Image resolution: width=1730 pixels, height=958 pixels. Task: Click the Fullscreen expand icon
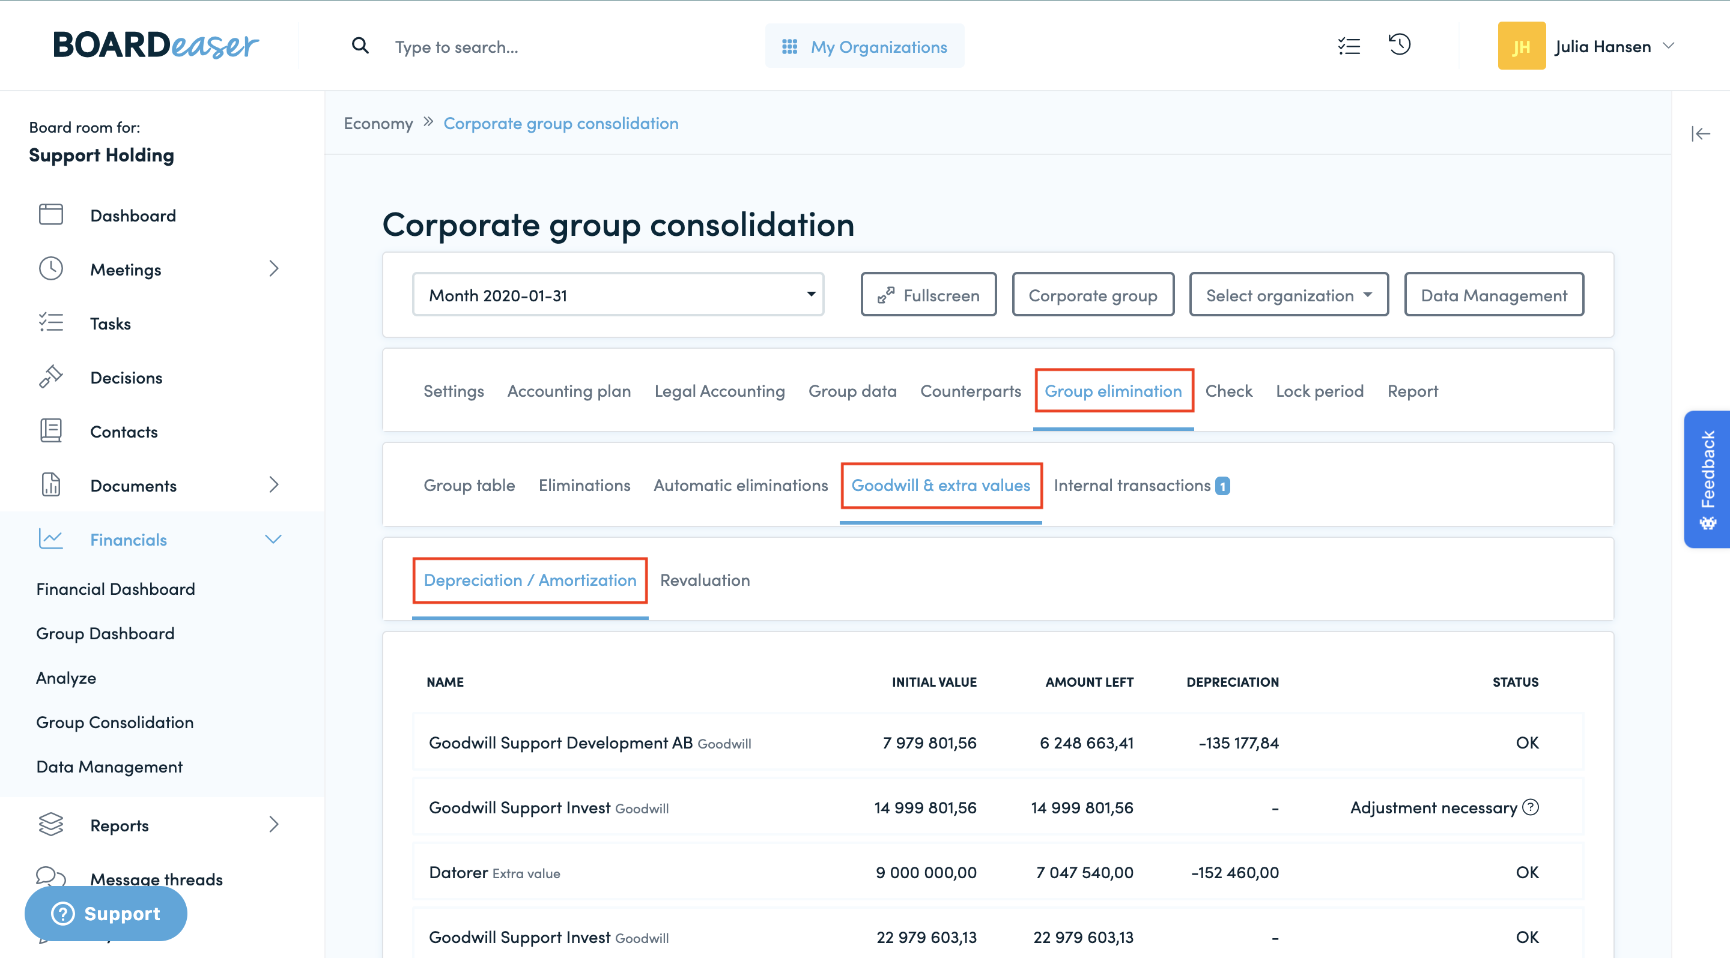886,295
